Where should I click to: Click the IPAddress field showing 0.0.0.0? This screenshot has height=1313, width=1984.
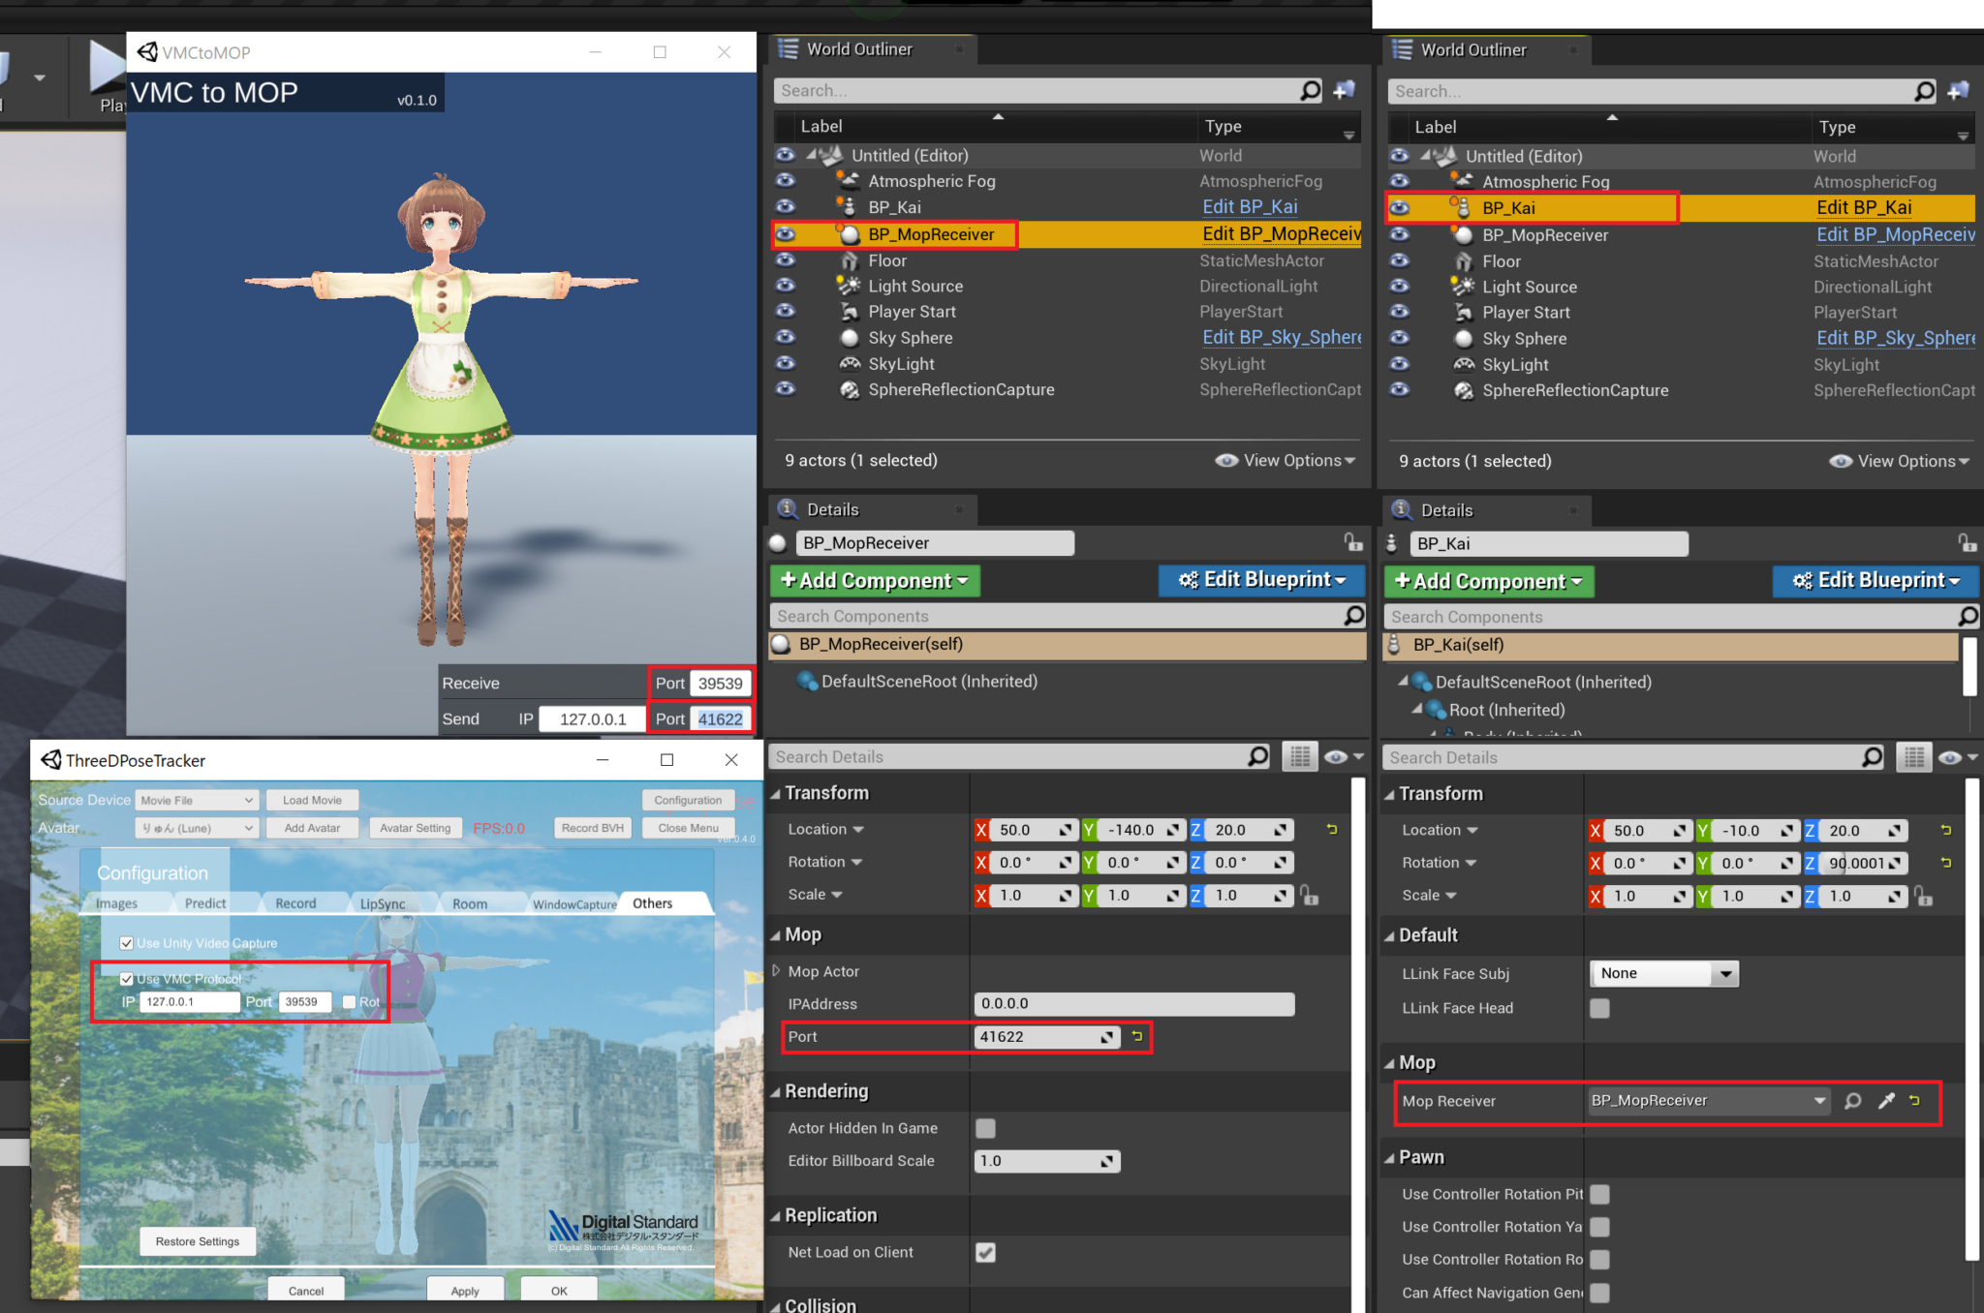click(x=1133, y=1004)
